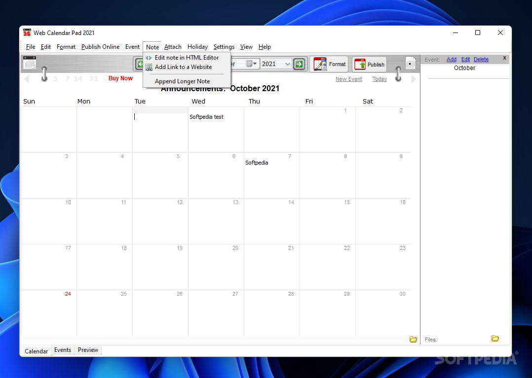Click the faded right arrow navigation icon
This screenshot has height=378, width=532.
click(x=413, y=79)
